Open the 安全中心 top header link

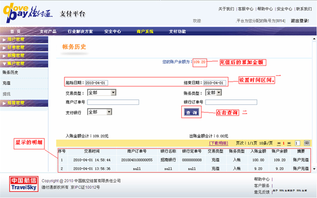pos(284,9)
